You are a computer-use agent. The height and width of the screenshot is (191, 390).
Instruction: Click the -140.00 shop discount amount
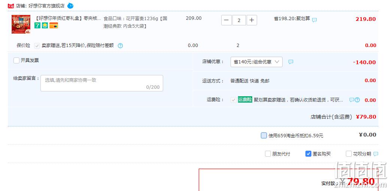click(365, 62)
